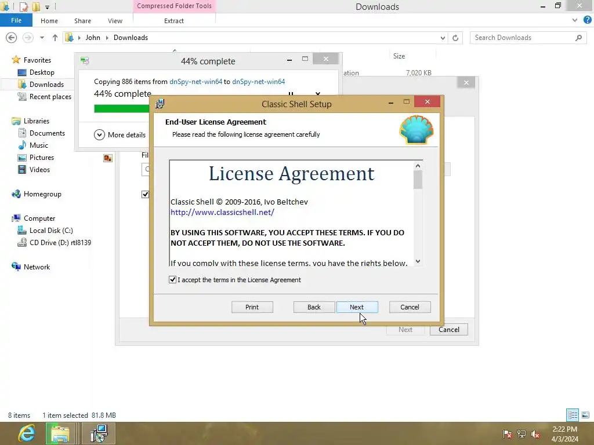
Task: Click the green copy progress bar
Action: pyautogui.click(x=122, y=108)
